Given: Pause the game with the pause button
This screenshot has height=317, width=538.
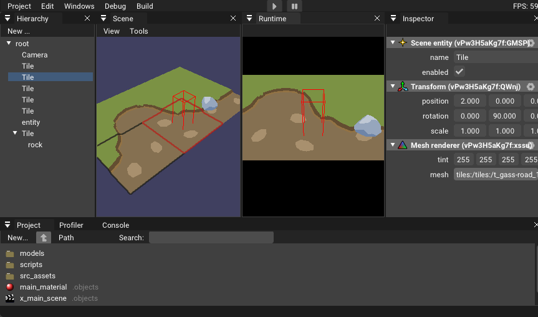Looking at the screenshot, I should pos(294,6).
